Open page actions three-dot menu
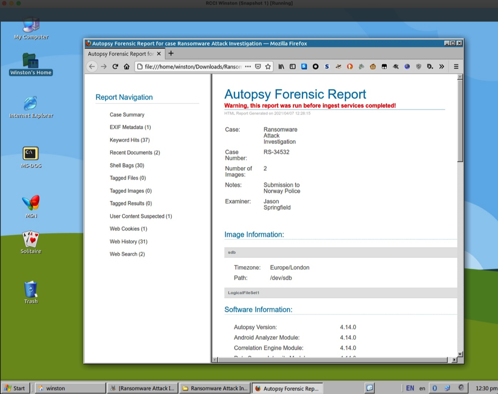 coord(248,66)
